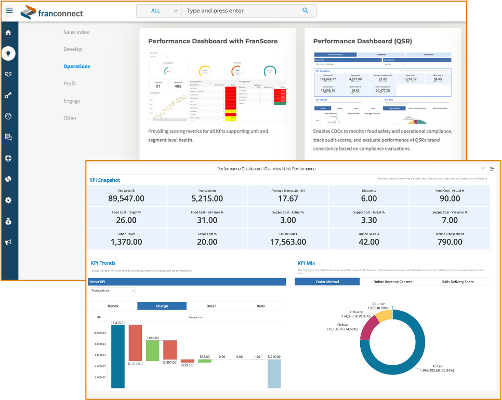Click the Net Sales ($) KPI tile

pos(126,196)
